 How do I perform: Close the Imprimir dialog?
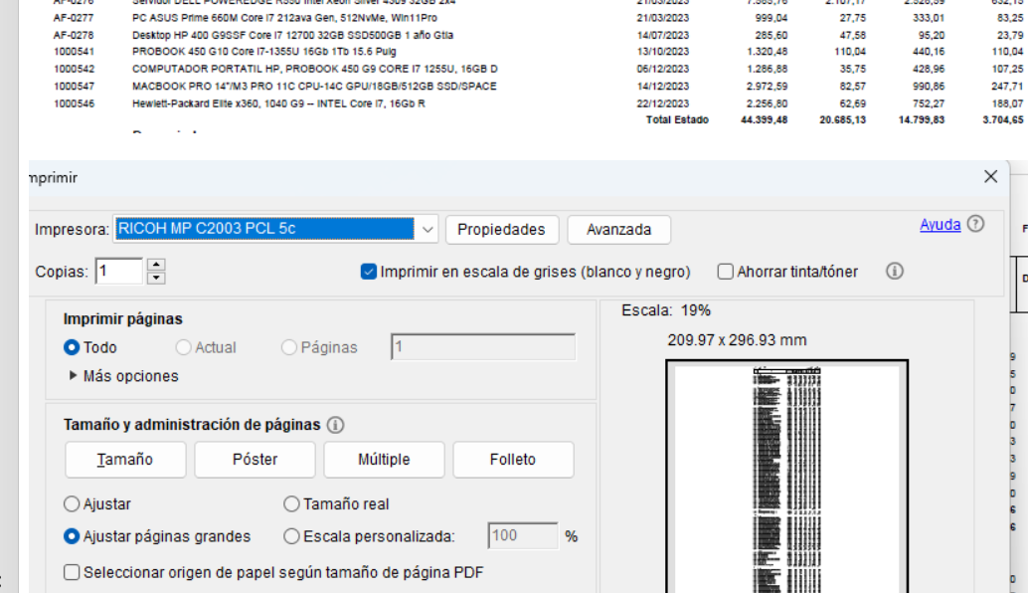(x=990, y=177)
